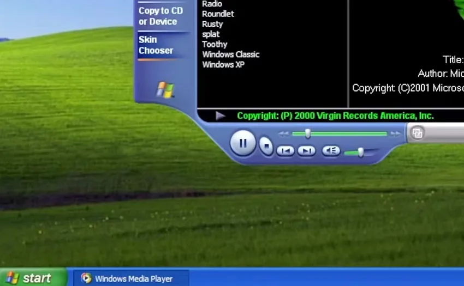Stop playback with the stop button
Image resolution: width=464 pixels, height=286 pixels.
(x=266, y=145)
